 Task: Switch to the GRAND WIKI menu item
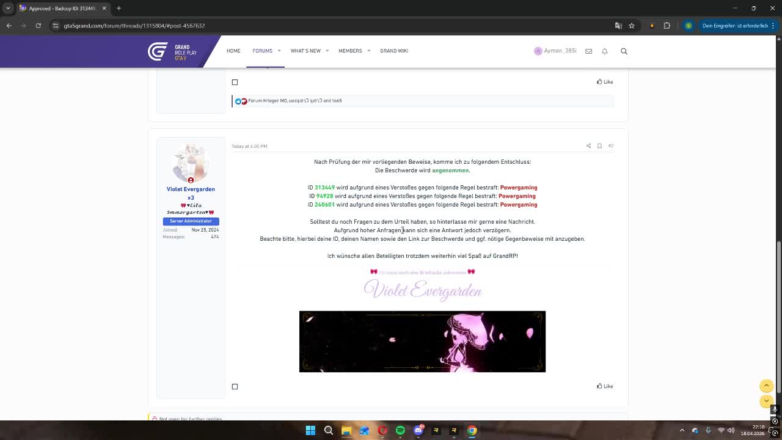tap(394, 51)
